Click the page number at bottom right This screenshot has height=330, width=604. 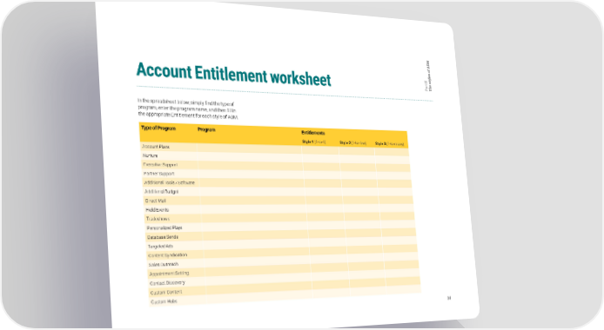[x=449, y=298]
